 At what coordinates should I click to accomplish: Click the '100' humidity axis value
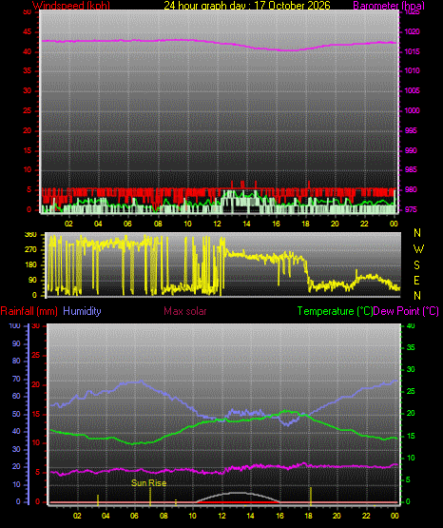click(15, 326)
